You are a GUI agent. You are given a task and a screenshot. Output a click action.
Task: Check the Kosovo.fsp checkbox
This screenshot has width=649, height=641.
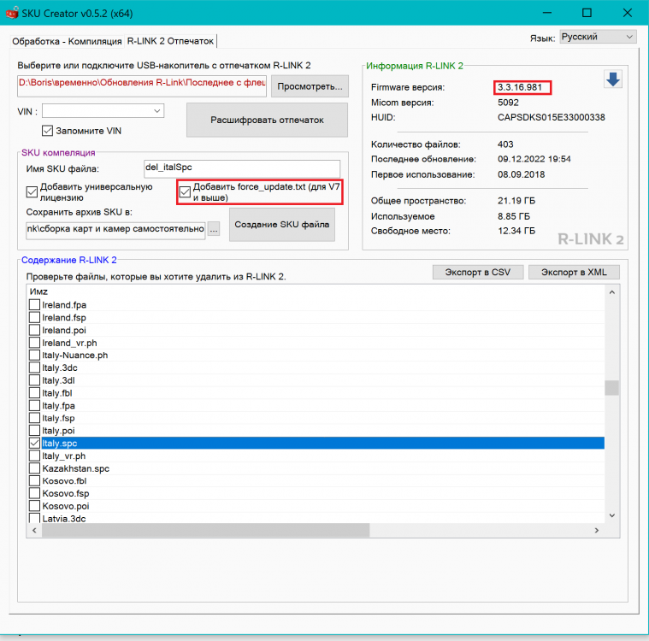34,493
